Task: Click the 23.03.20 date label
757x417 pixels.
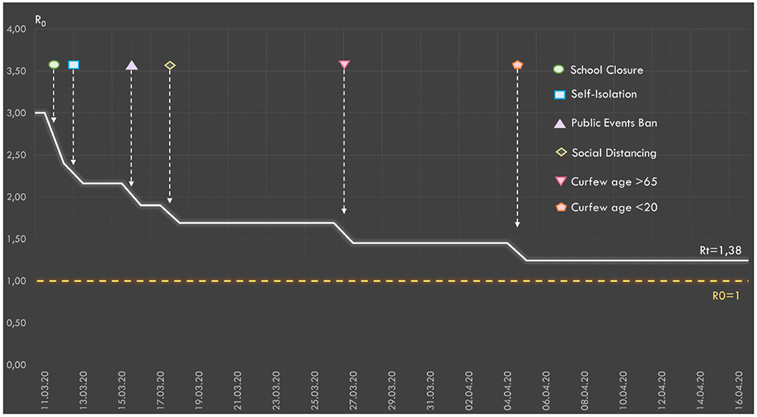Action: tap(276, 390)
